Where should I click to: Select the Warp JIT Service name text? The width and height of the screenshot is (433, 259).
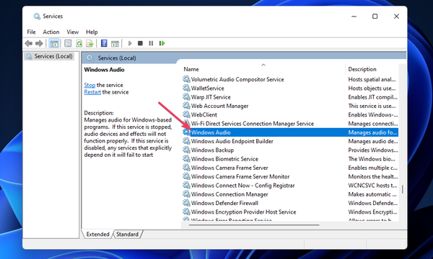pos(211,97)
